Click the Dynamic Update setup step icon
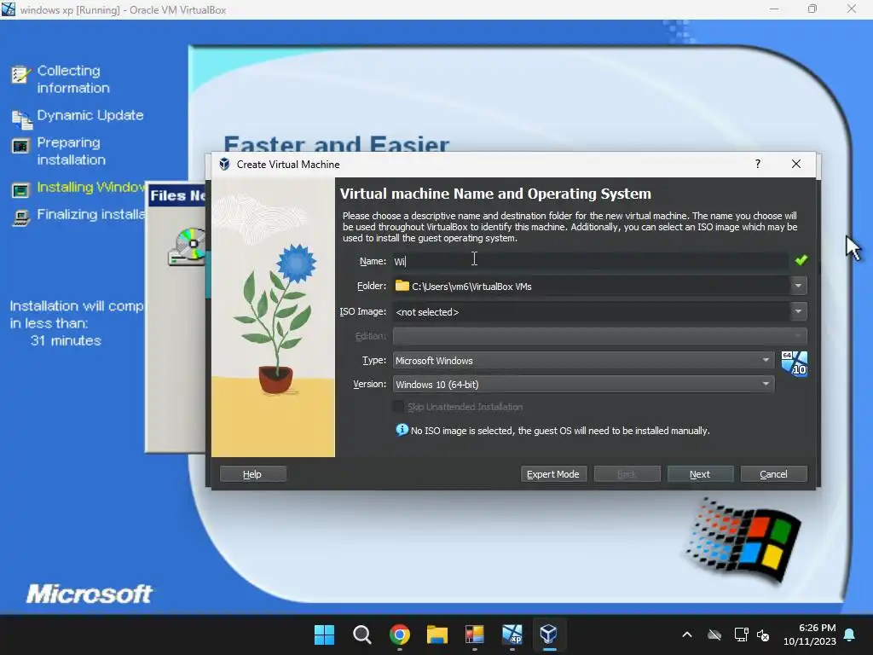 click(x=21, y=118)
